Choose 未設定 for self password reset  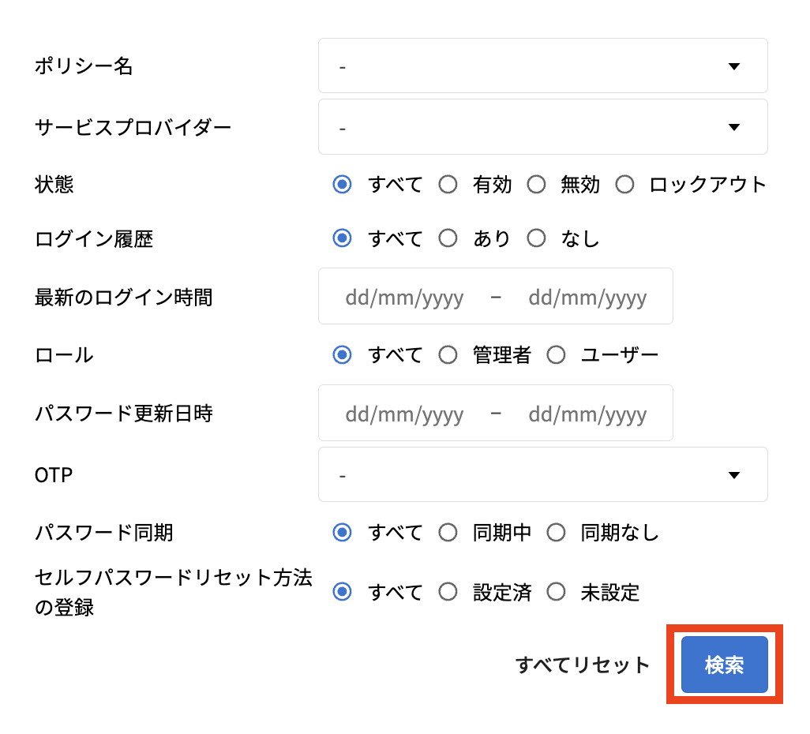pos(557,592)
